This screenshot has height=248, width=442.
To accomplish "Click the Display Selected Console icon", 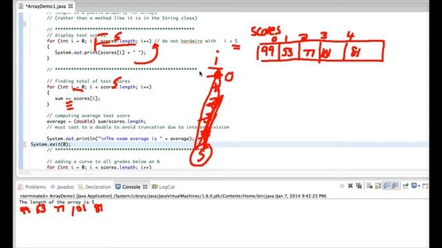I will (x=414, y=186).
